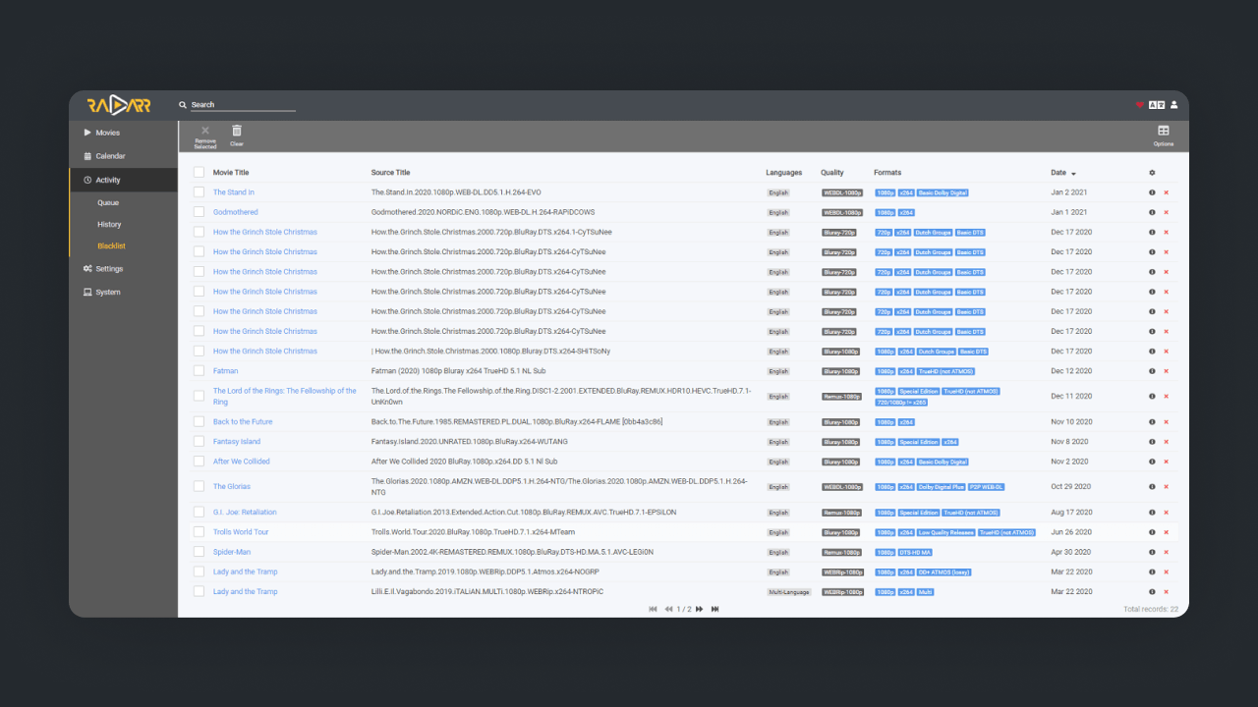The width and height of the screenshot is (1258, 707).
Task: Click the Clear trash can icon
Action: click(x=236, y=132)
